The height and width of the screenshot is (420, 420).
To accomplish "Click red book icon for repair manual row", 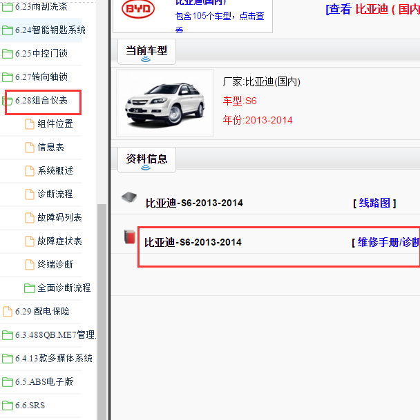I will [x=130, y=237].
